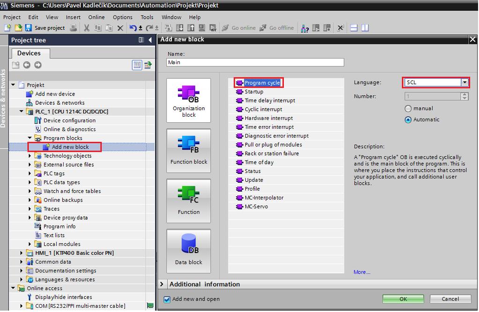This screenshot has height=312, width=479.
Task: Select Hardware interrupt in OB list
Action: (x=269, y=118)
